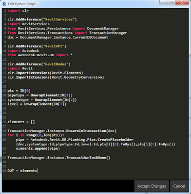Image resolution: width=191 pixels, height=194 pixels.
Task: Click the 'OUT = elements' line
Action: (22, 171)
